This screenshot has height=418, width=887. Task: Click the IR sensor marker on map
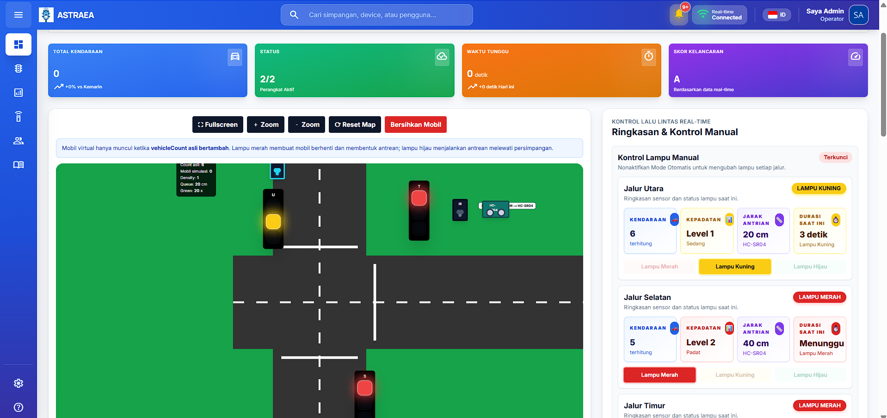click(x=460, y=210)
